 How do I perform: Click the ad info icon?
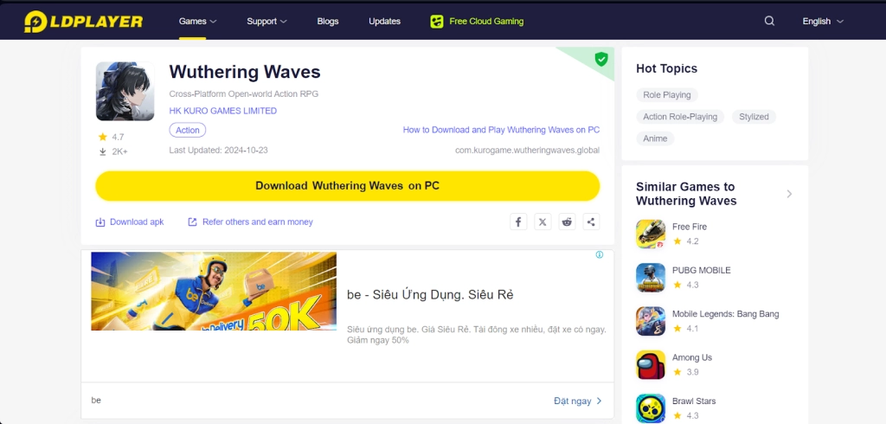click(600, 254)
